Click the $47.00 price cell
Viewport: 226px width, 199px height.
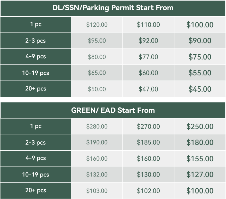[148, 89]
